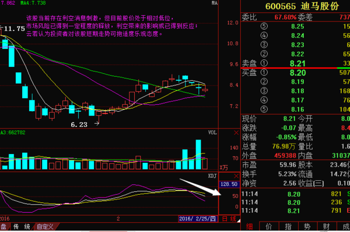Open the 细 detail tab
Viewport: 350px width, 232px height.
pyautogui.click(x=250, y=226)
